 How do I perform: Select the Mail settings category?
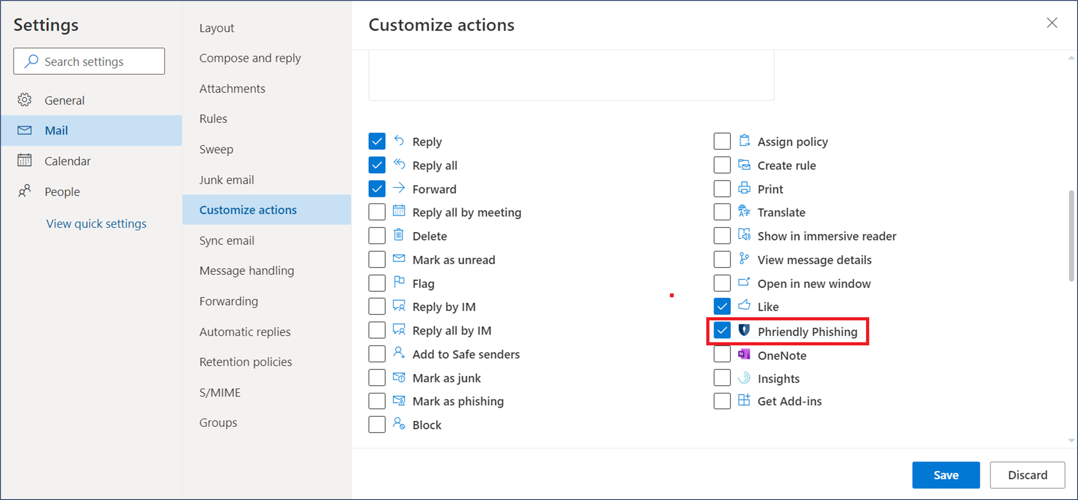91,131
